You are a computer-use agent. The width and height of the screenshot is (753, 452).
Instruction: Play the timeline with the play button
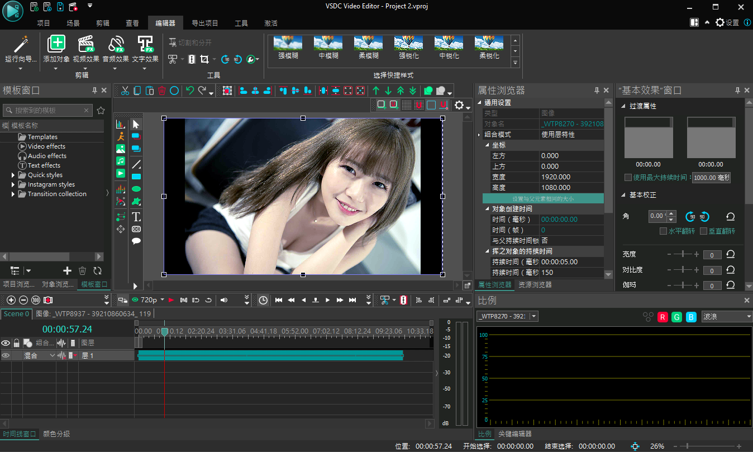pyautogui.click(x=328, y=300)
